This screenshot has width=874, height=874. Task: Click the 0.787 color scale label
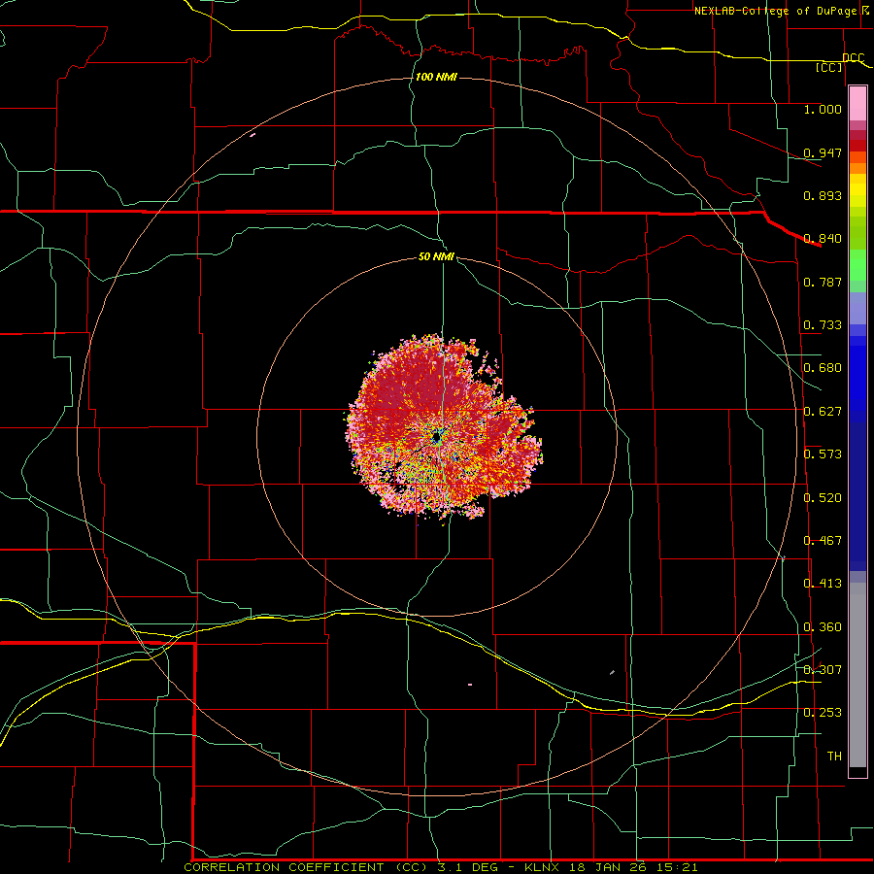pyautogui.click(x=823, y=282)
